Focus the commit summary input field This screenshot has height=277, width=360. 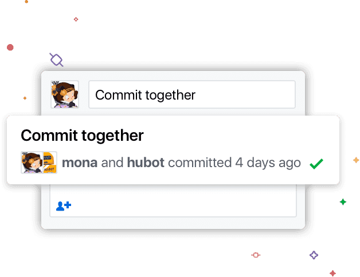[x=191, y=95]
